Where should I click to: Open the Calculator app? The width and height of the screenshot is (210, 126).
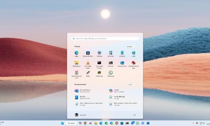coord(111,53)
